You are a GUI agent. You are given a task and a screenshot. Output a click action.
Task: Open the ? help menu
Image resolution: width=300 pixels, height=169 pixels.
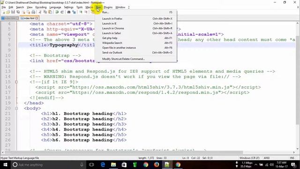click(x=129, y=8)
